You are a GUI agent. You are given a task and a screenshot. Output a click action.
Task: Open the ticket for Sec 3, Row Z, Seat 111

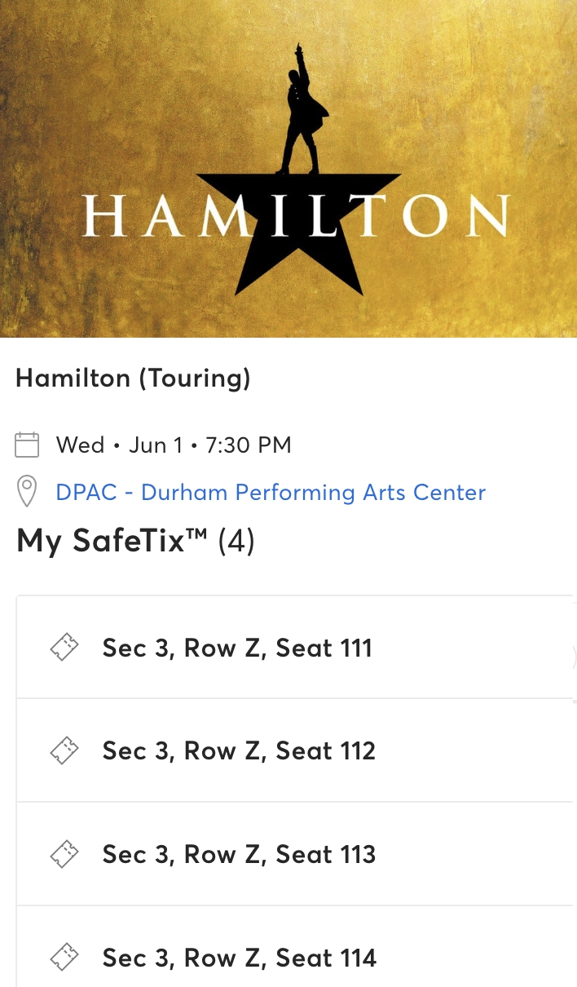(x=237, y=647)
